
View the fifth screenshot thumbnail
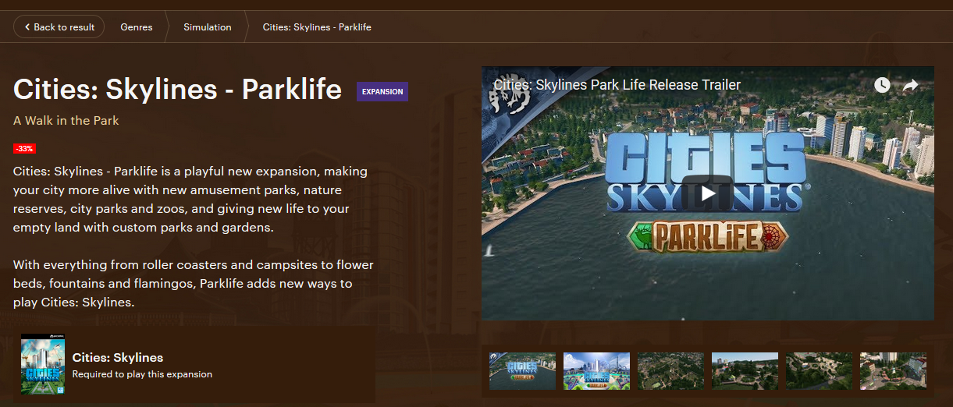[x=819, y=371]
